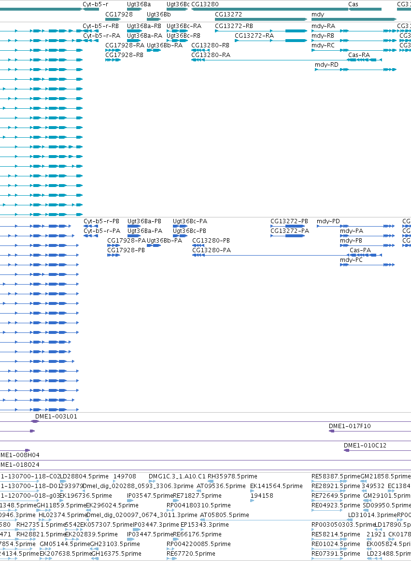
Task: Click protein label CG17928-PB
Action: [126, 250]
